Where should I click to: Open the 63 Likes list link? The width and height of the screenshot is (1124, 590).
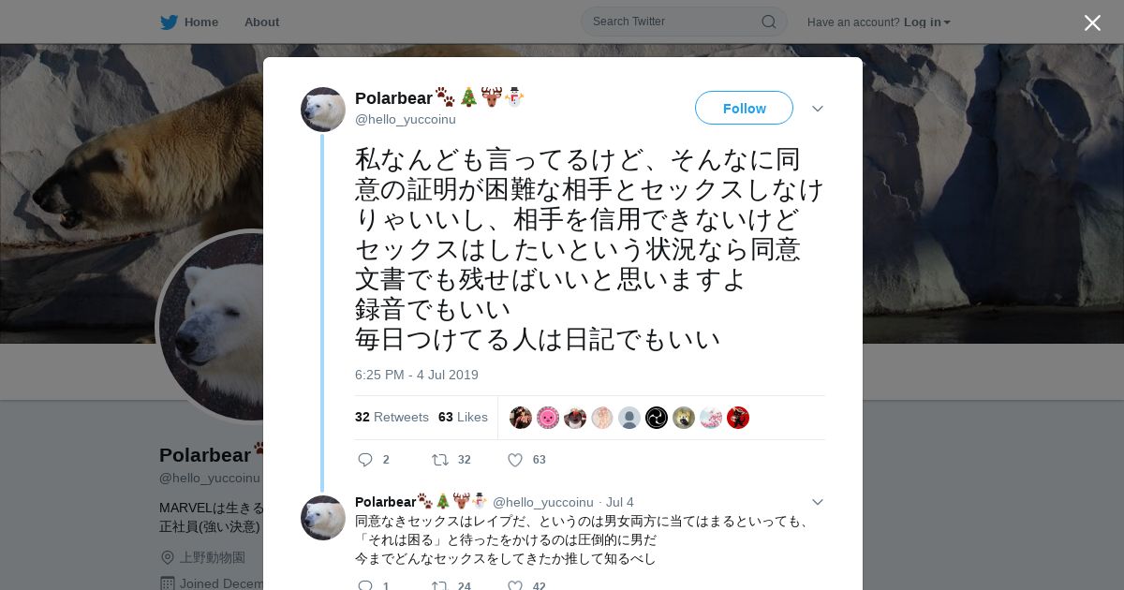coord(463,417)
